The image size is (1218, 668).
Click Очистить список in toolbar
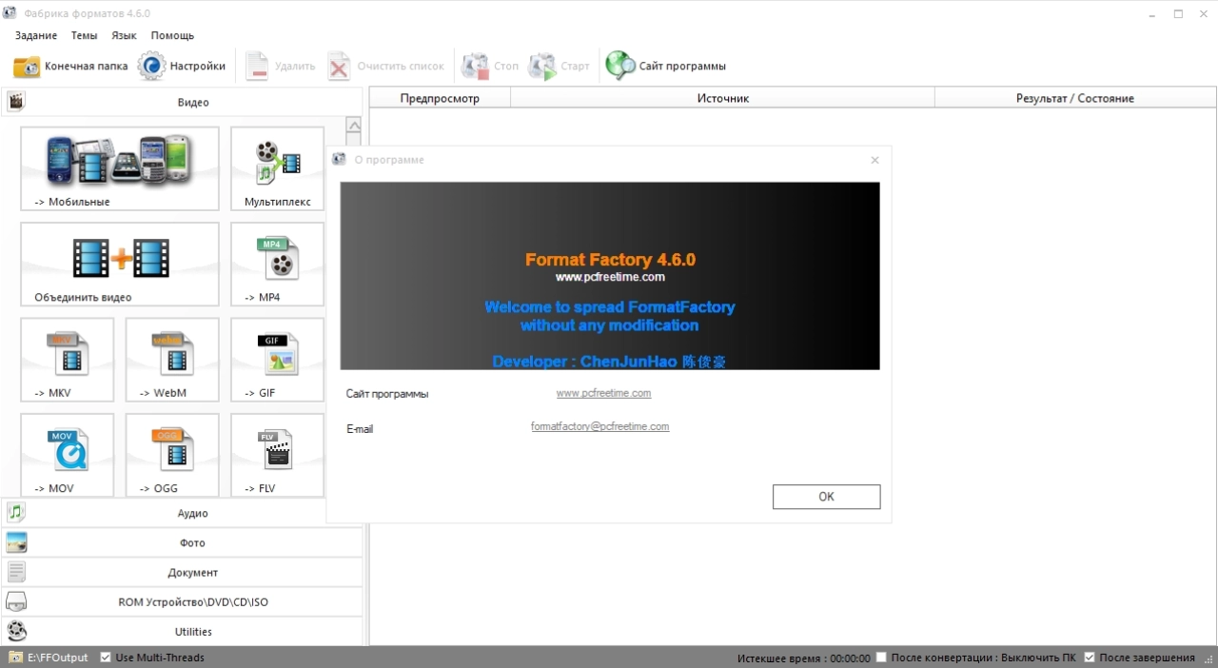point(386,67)
